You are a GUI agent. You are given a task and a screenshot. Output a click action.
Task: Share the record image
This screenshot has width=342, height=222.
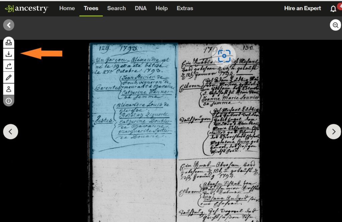coord(9,66)
